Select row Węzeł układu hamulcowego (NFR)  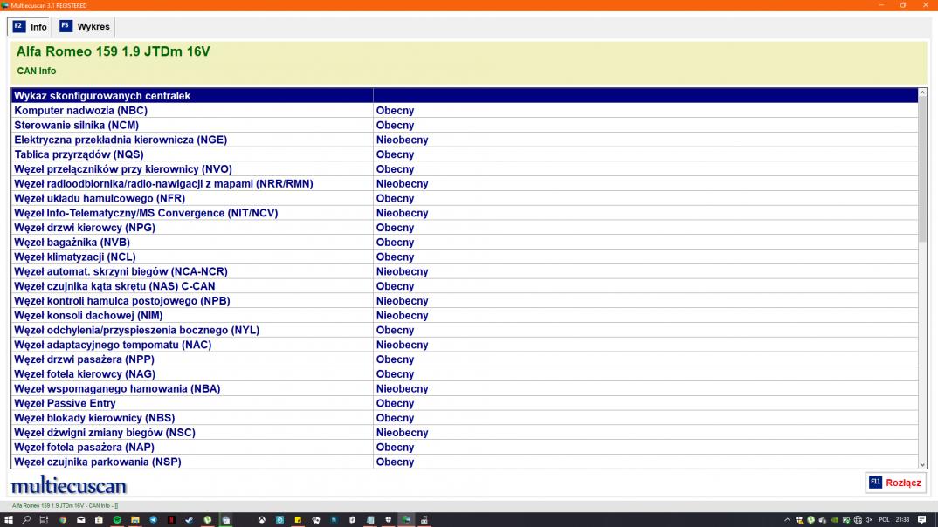coord(465,198)
